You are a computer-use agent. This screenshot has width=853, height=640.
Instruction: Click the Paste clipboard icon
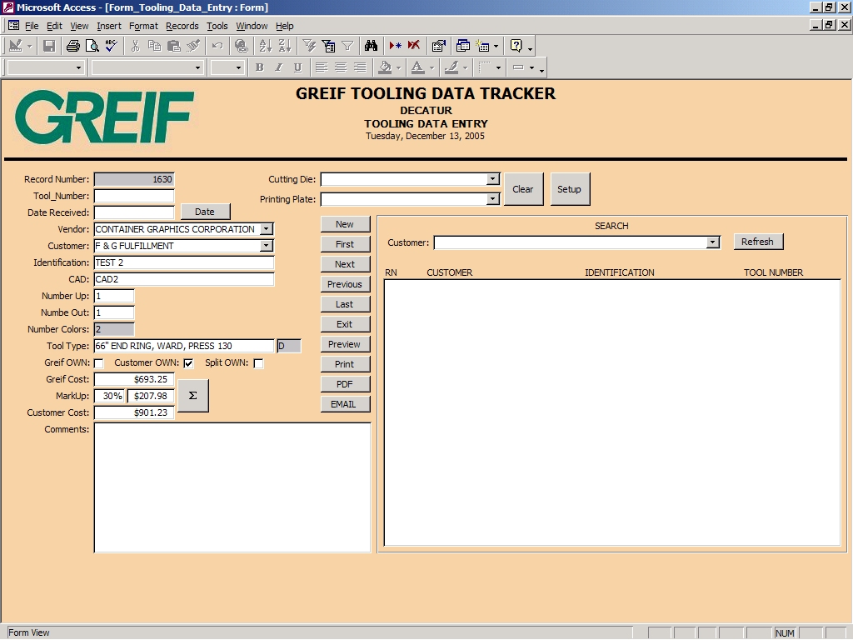pyautogui.click(x=174, y=47)
